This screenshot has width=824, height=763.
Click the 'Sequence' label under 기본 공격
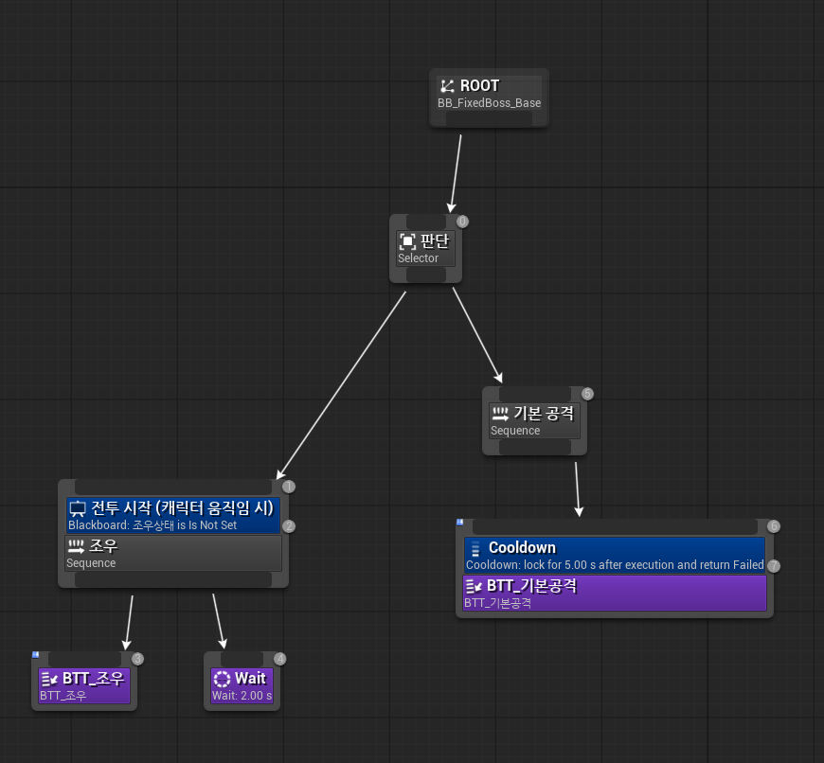click(x=515, y=431)
